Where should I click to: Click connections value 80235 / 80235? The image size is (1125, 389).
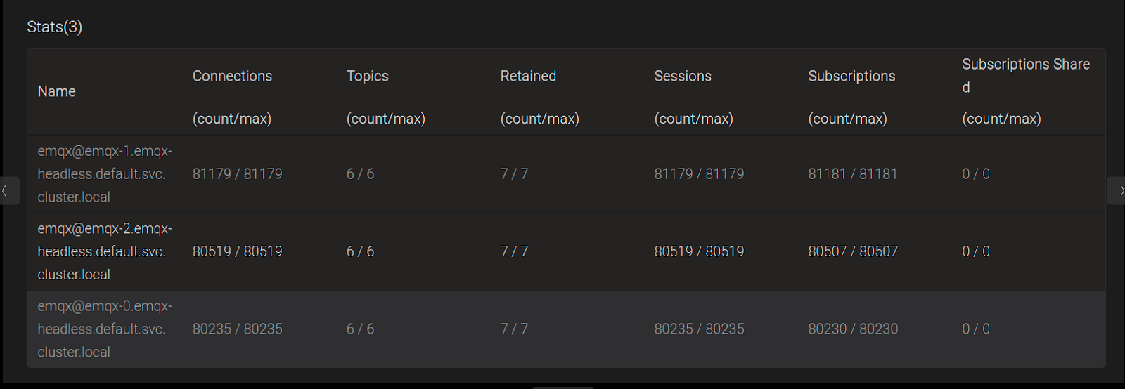(x=237, y=329)
